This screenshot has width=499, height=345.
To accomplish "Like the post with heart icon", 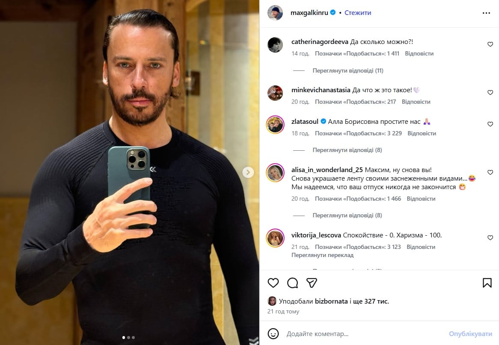I will (273, 283).
